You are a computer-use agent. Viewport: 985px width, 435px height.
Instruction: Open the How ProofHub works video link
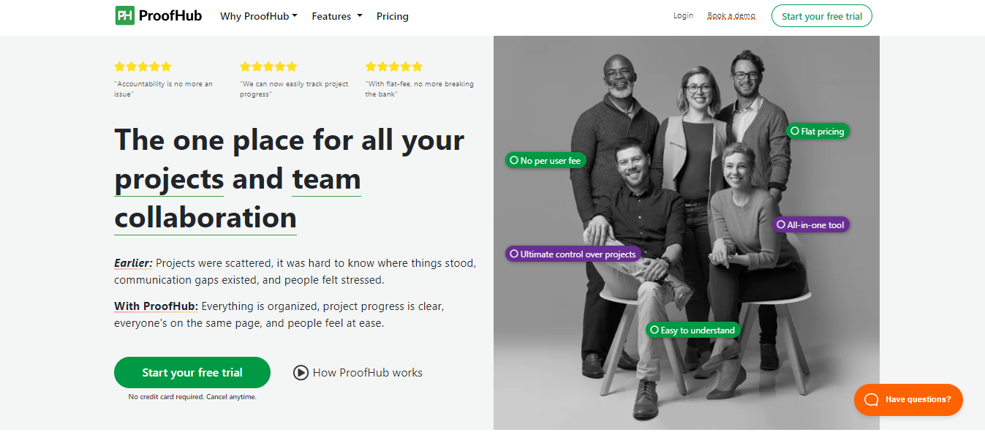(358, 373)
